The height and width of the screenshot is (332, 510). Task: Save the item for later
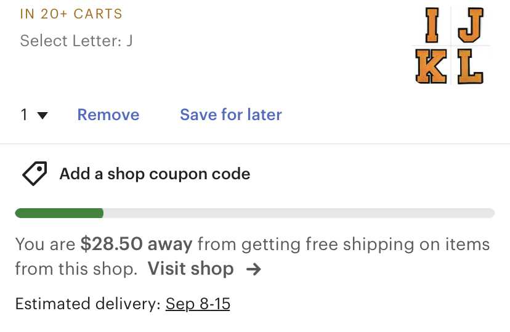click(x=231, y=115)
